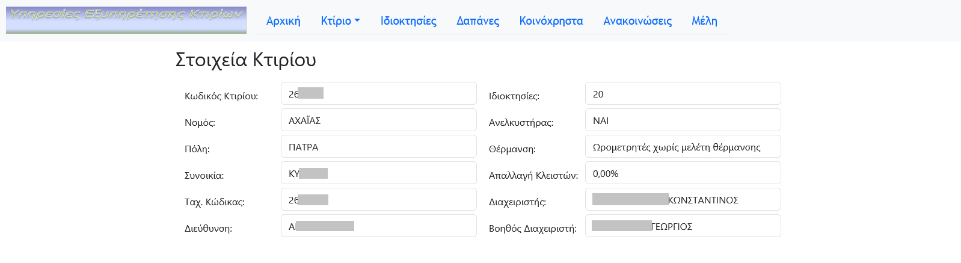Click the Ιδιοκτησίες field showing 20
This screenshot has width=961, height=263.
tap(683, 94)
